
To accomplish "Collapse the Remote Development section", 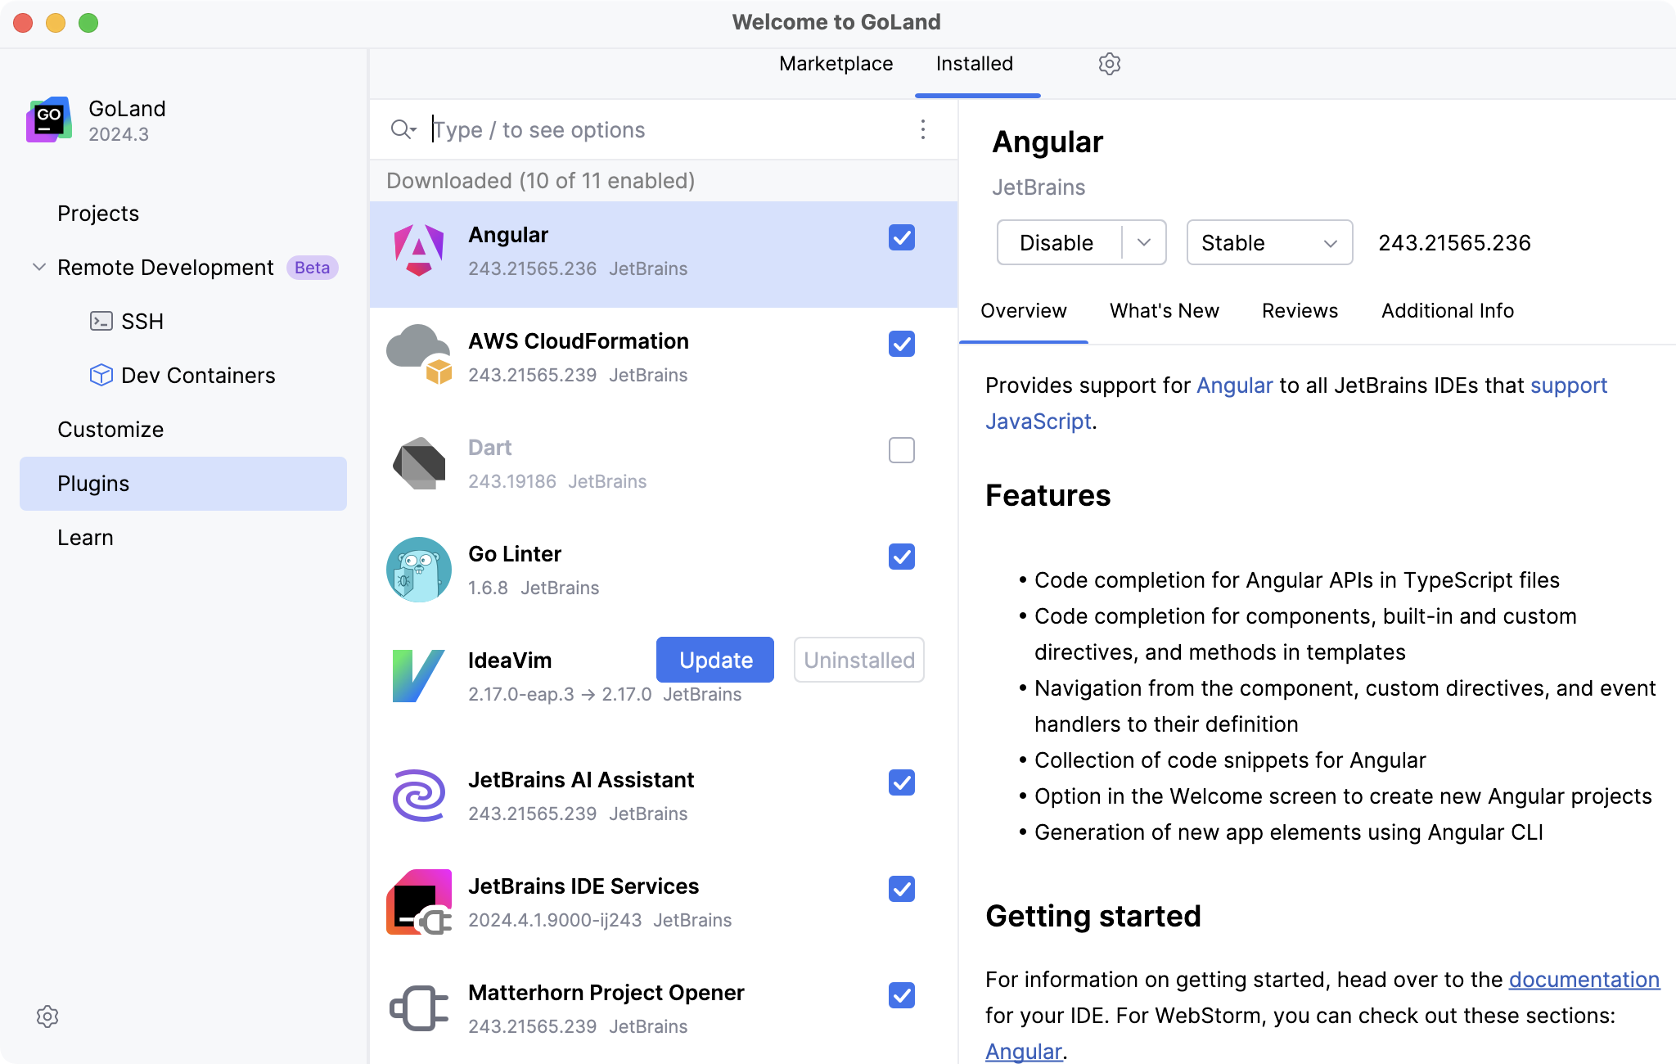I will pos(37,267).
